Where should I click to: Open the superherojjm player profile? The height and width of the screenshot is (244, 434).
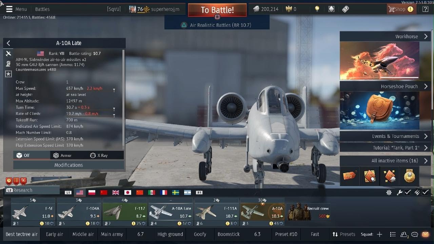(165, 9)
